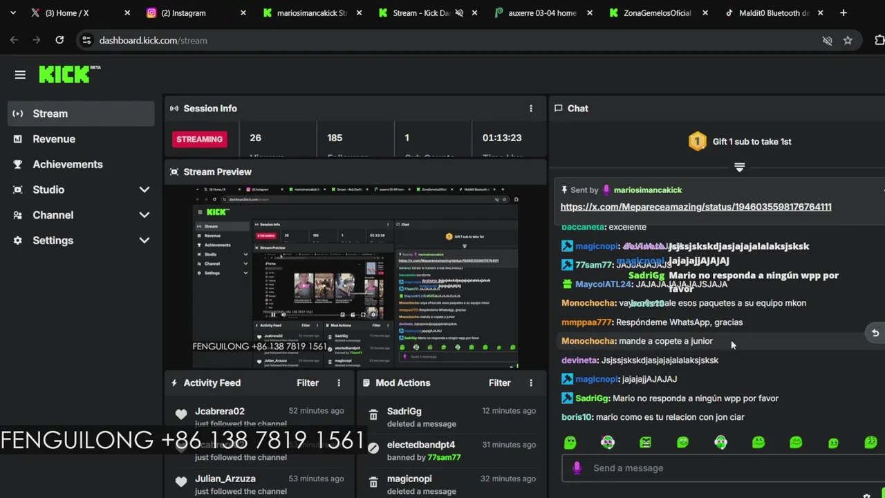Click the pin icon on pinned message
The image size is (885, 498).
(564, 190)
